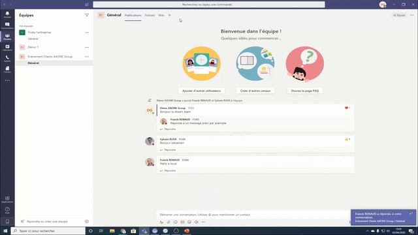Open Général channel under Toute l'entreprise
Screen dimensions: 418x235
pyautogui.click(x=33, y=39)
